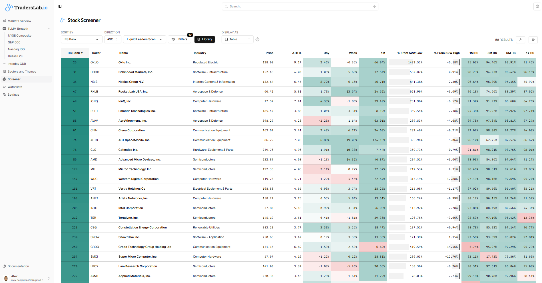
Task: Sort by % From 52W High header
Action: click(447, 53)
